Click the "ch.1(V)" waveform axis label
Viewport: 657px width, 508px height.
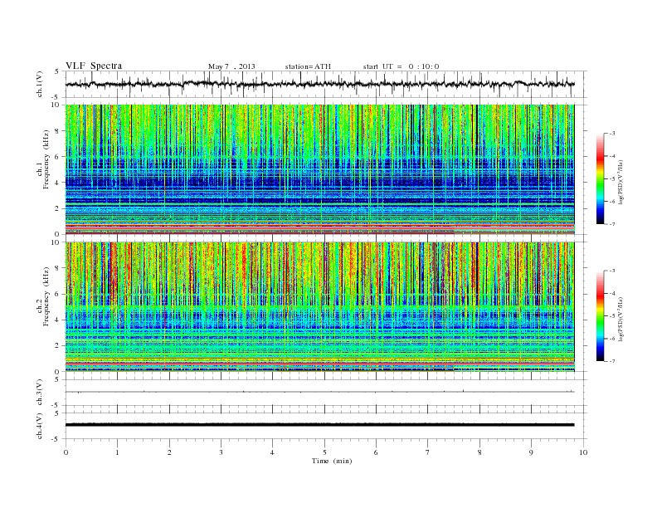(x=40, y=84)
